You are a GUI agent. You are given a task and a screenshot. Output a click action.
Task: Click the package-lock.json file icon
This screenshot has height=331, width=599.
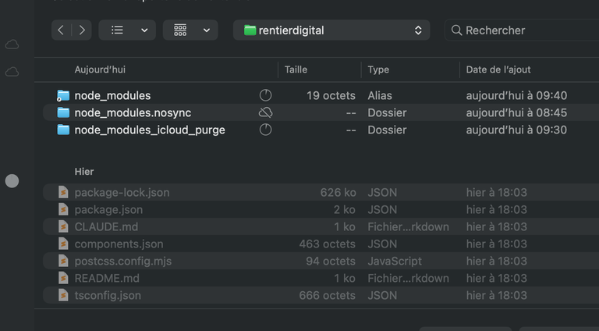click(63, 192)
